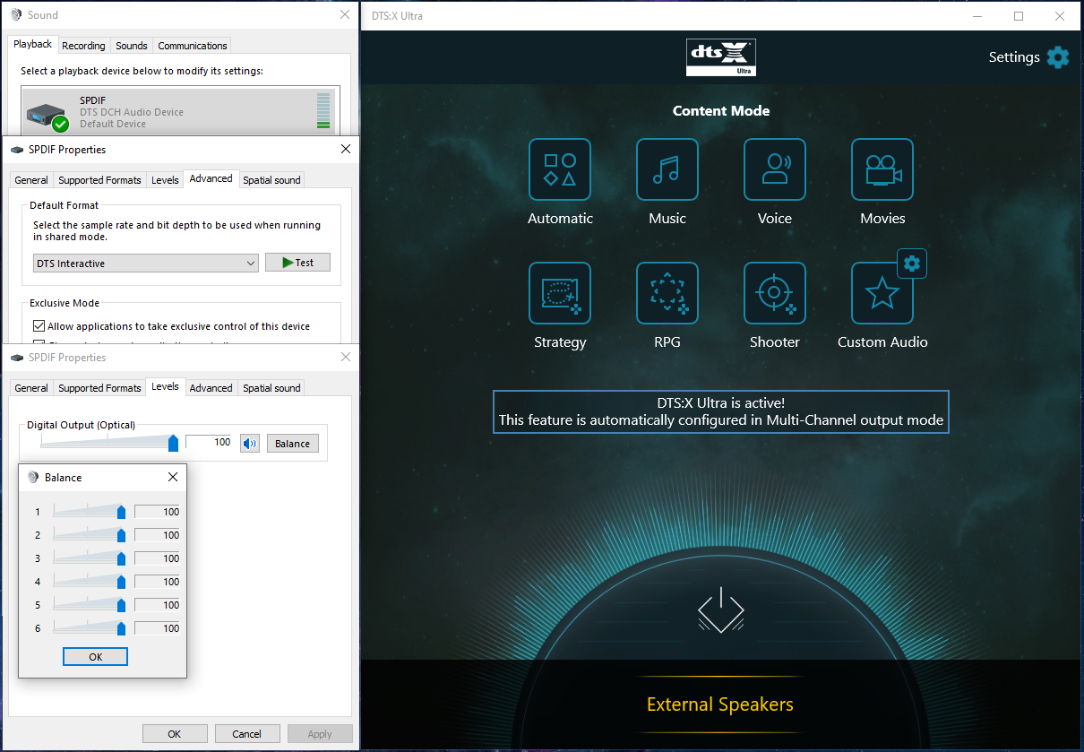Open DTS:X Ultra Settings gear
The image size is (1084, 752).
click(x=1058, y=57)
